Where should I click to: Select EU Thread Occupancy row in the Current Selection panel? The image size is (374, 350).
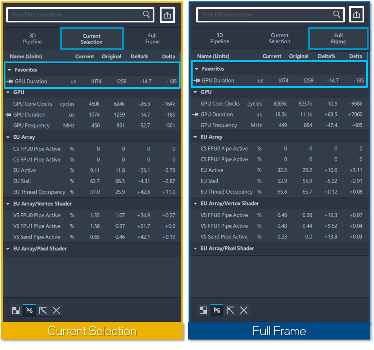[x=92, y=192]
